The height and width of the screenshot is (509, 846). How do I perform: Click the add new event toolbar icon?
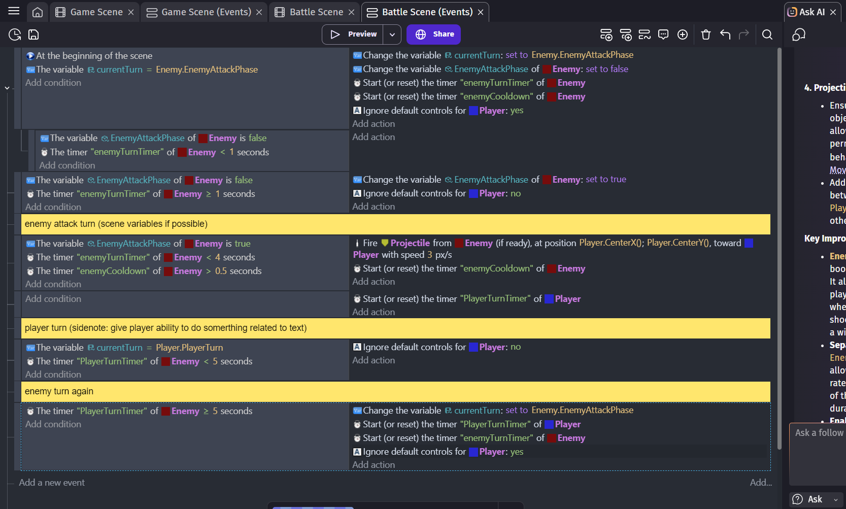pos(606,35)
